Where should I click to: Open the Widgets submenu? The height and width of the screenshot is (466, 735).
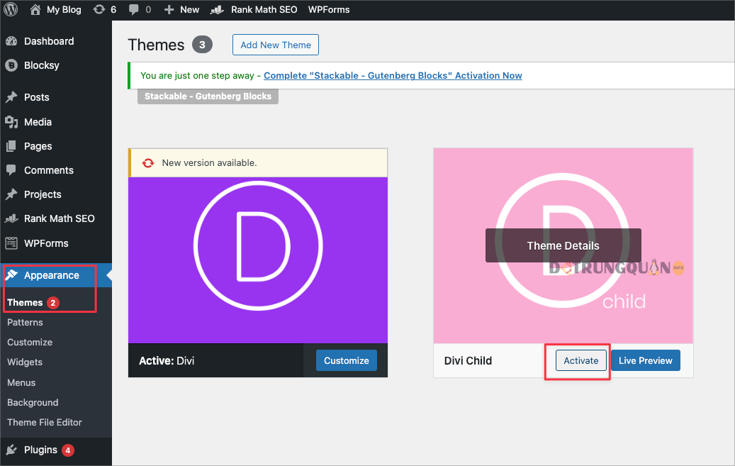pyautogui.click(x=25, y=362)
